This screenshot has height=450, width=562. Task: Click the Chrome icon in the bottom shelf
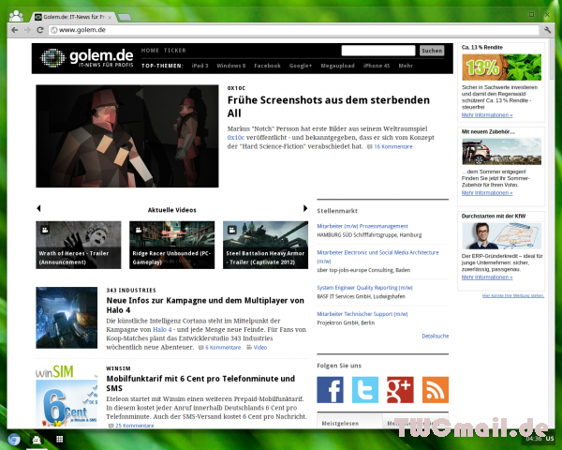(x=13, y=439)
